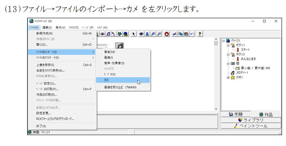Click the microphone recording toolbar icon
286x146 pixels.
pos(114,34)
